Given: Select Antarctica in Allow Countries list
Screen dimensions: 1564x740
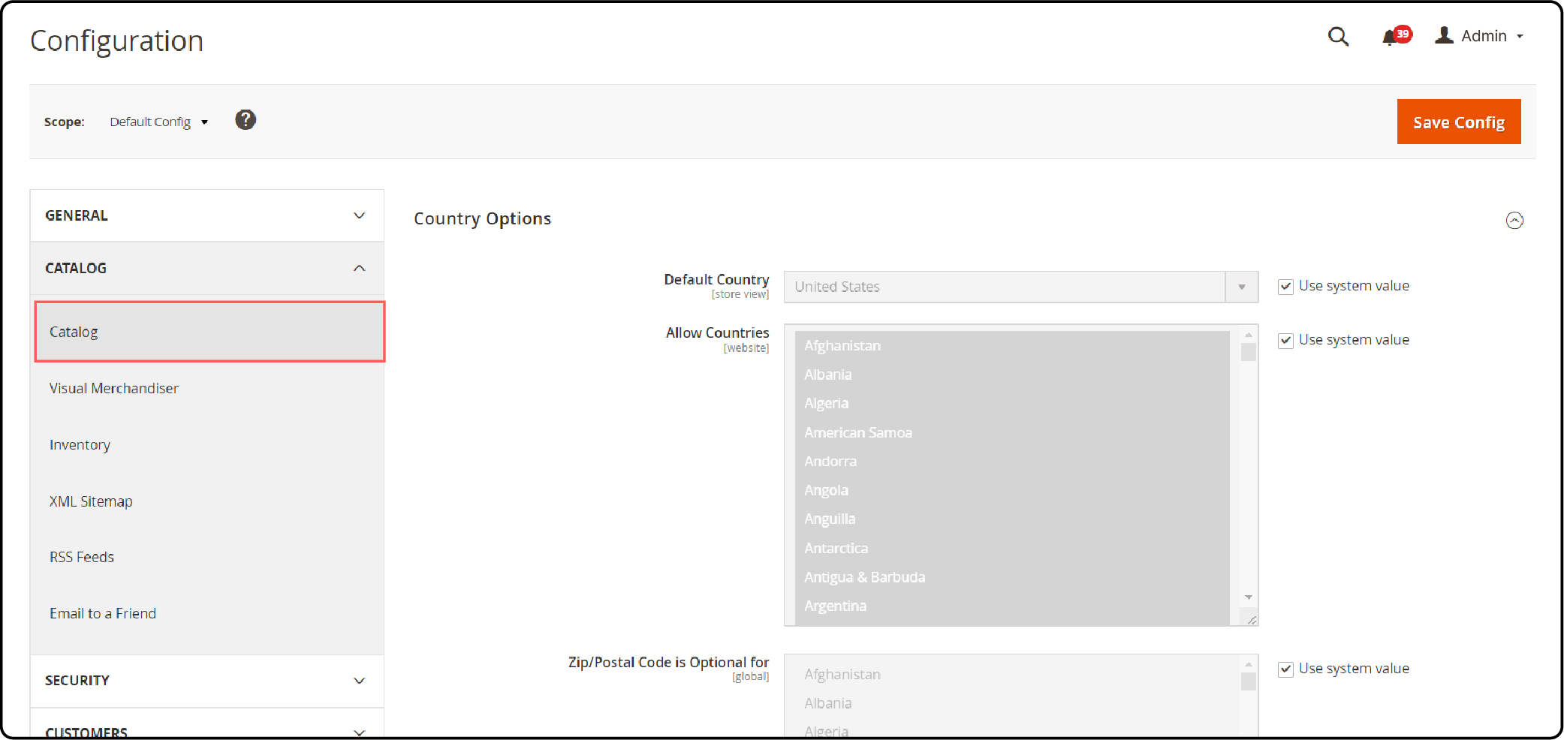Looking at the screenshot, I should point(1012,549).
